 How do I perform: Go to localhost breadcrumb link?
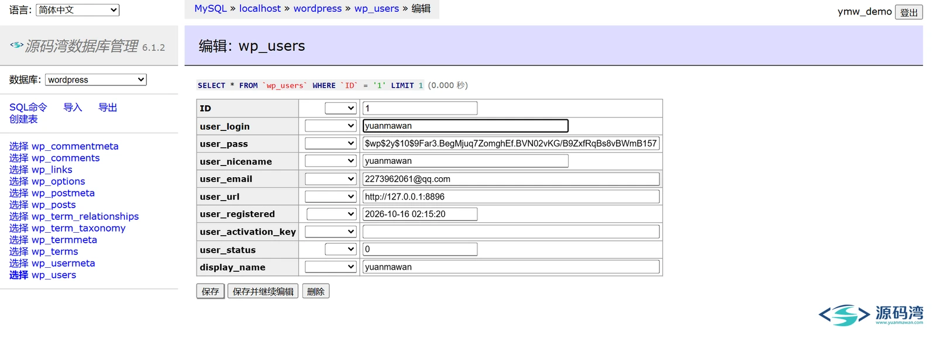click(x=260, y=8)
